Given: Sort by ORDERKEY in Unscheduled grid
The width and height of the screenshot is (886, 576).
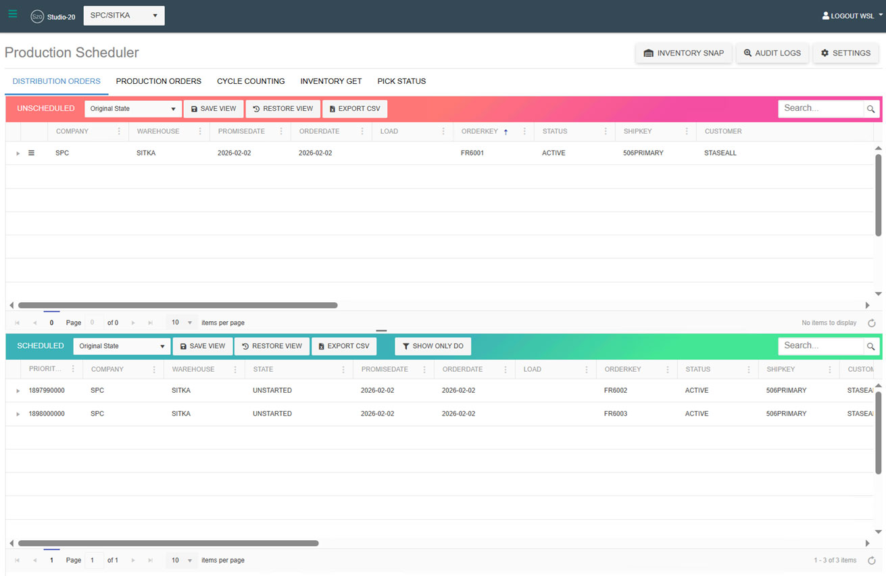Looking at the screenshot, I should (480, 132).
